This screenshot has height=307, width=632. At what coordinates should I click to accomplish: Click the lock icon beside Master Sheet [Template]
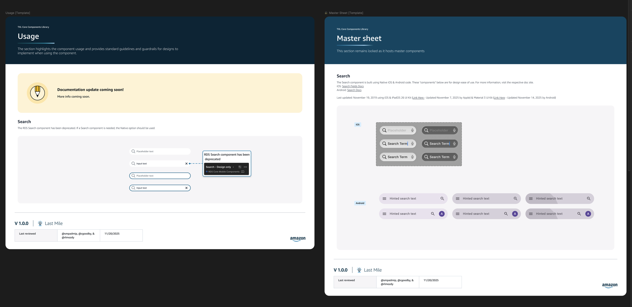coord(326,13)
